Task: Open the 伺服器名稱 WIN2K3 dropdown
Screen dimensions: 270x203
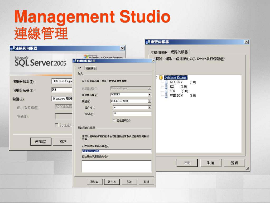Action: point(150,95)
